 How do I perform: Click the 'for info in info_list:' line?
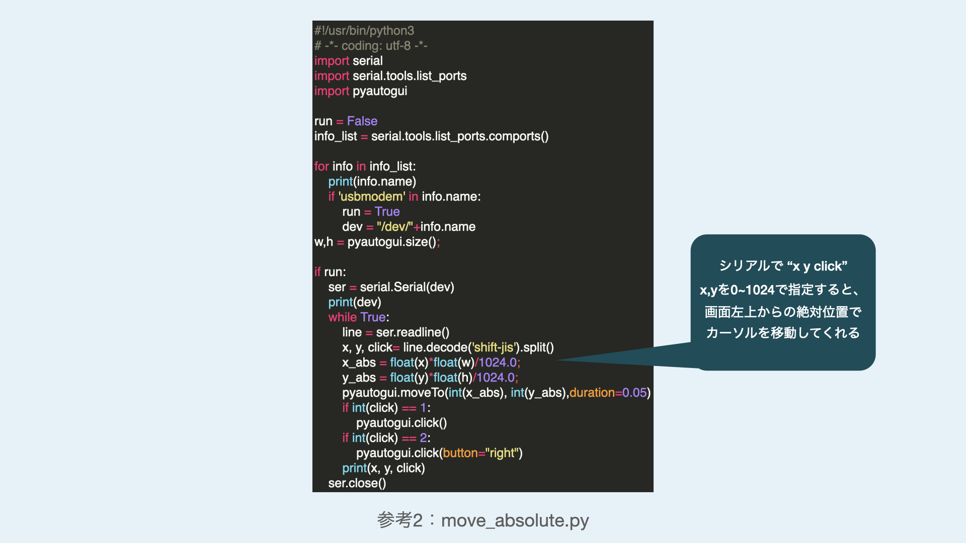(x=365, y=166)
